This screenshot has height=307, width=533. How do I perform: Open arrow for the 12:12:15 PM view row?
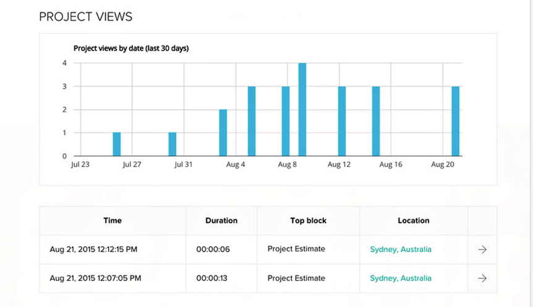482,250
